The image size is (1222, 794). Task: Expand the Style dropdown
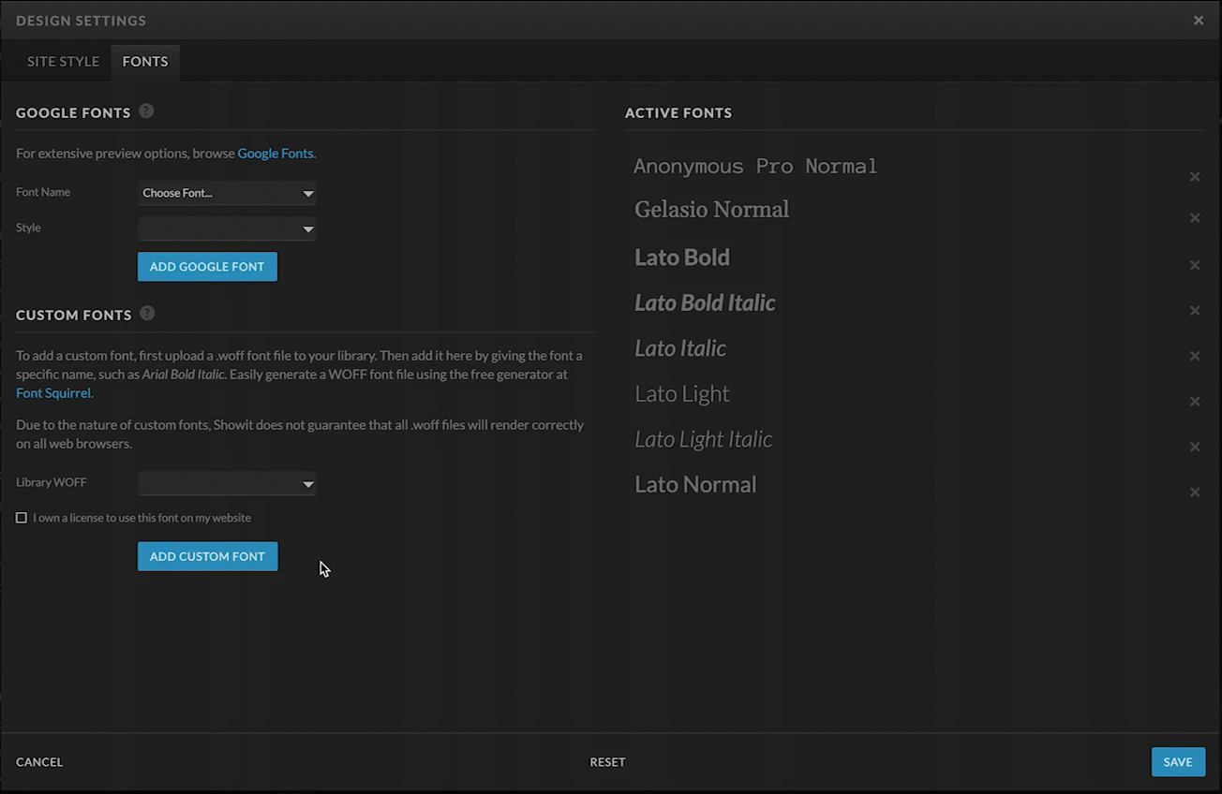[227, 229]
